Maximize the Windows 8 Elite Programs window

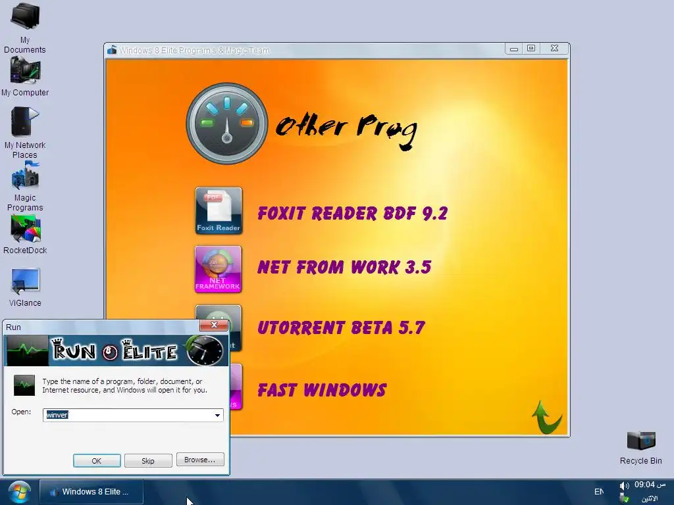pos(531,49)
